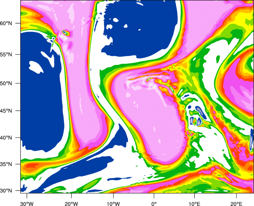254x206 pixels.
Task: Click the 45°N latitude label
Action: [6, 111]
